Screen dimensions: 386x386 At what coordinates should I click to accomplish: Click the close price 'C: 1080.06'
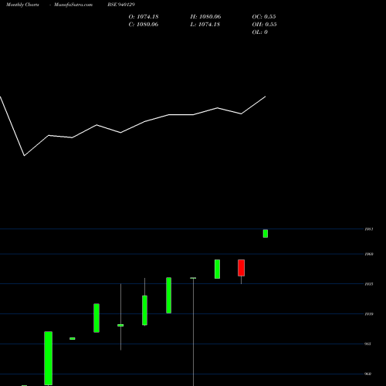[x=144, y=25]
